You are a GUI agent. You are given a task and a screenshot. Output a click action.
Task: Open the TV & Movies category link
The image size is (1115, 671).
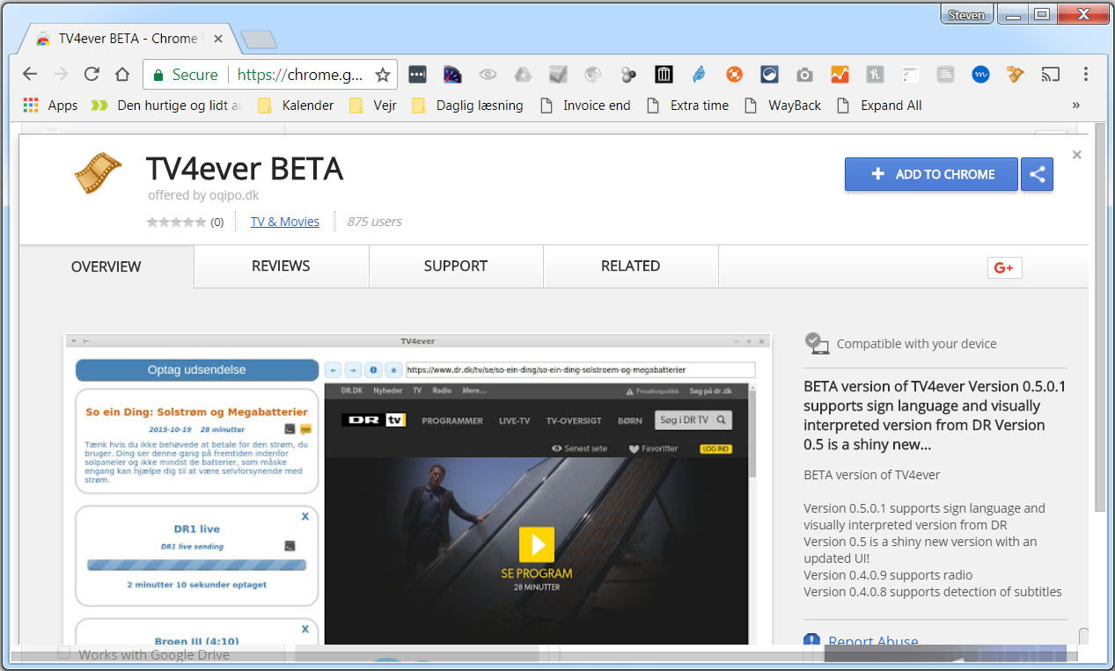[284, 222]
